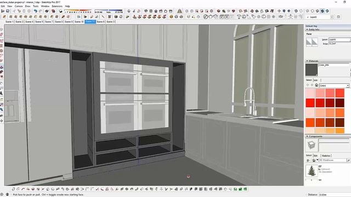This screenshot has height=197, width=351.
Task: Select the Scene 6 tab
Action: tap(100, 22)
